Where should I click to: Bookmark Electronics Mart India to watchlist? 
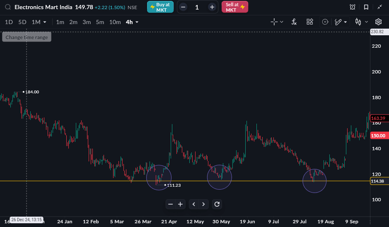(366, 7)
